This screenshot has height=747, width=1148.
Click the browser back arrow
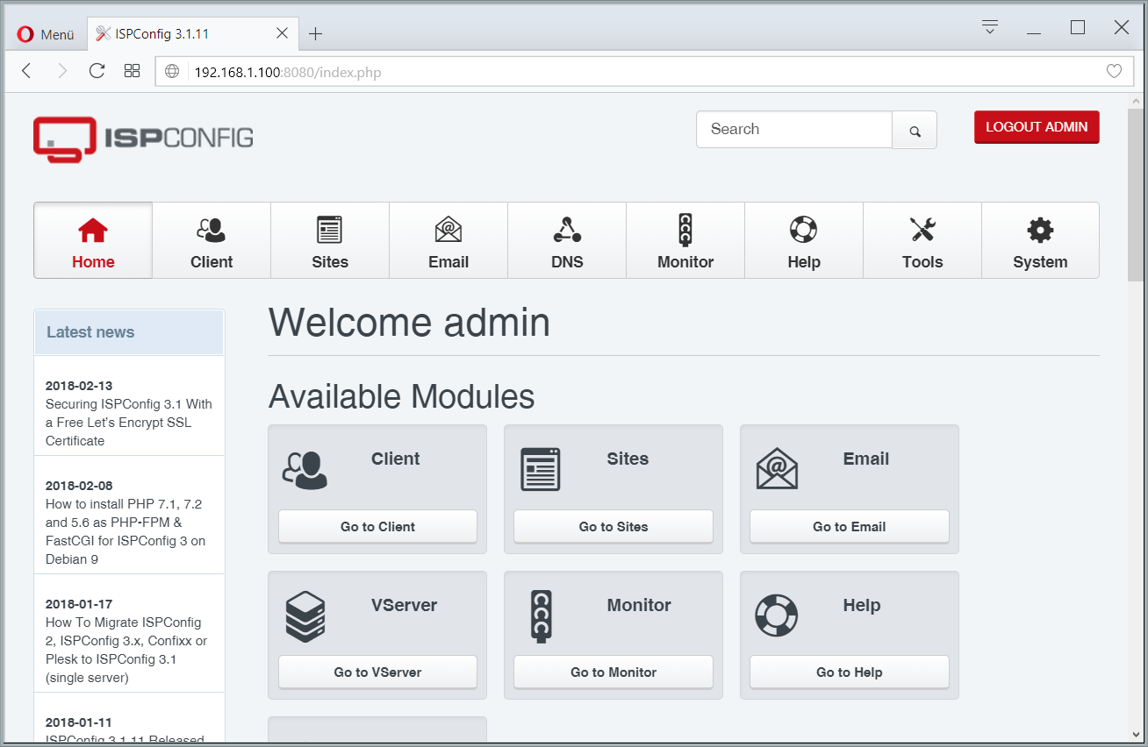[x=26, y=71]
